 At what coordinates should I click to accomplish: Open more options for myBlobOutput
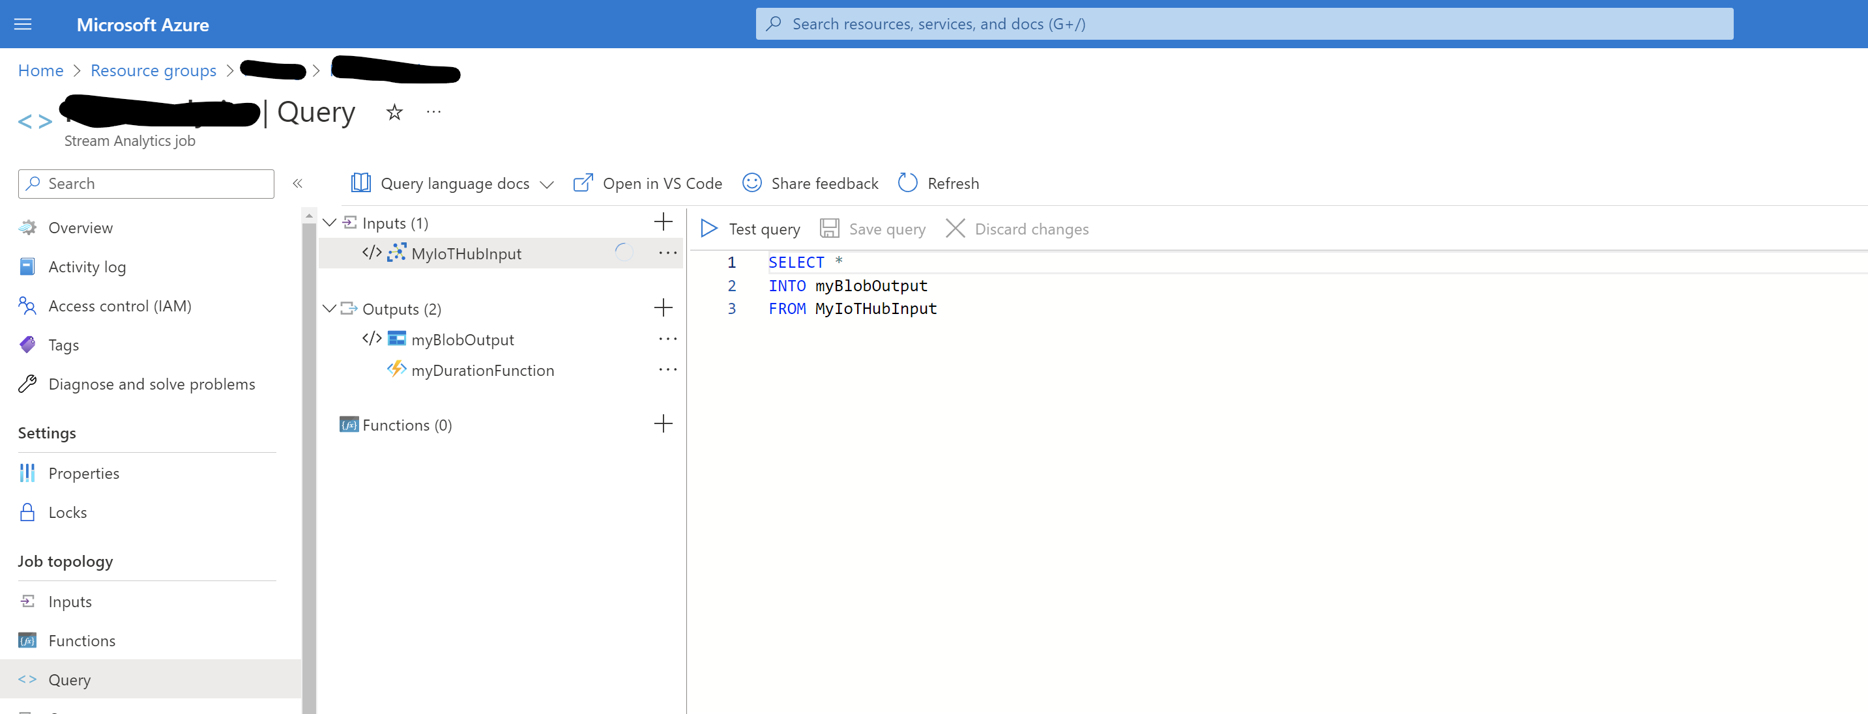667,339
